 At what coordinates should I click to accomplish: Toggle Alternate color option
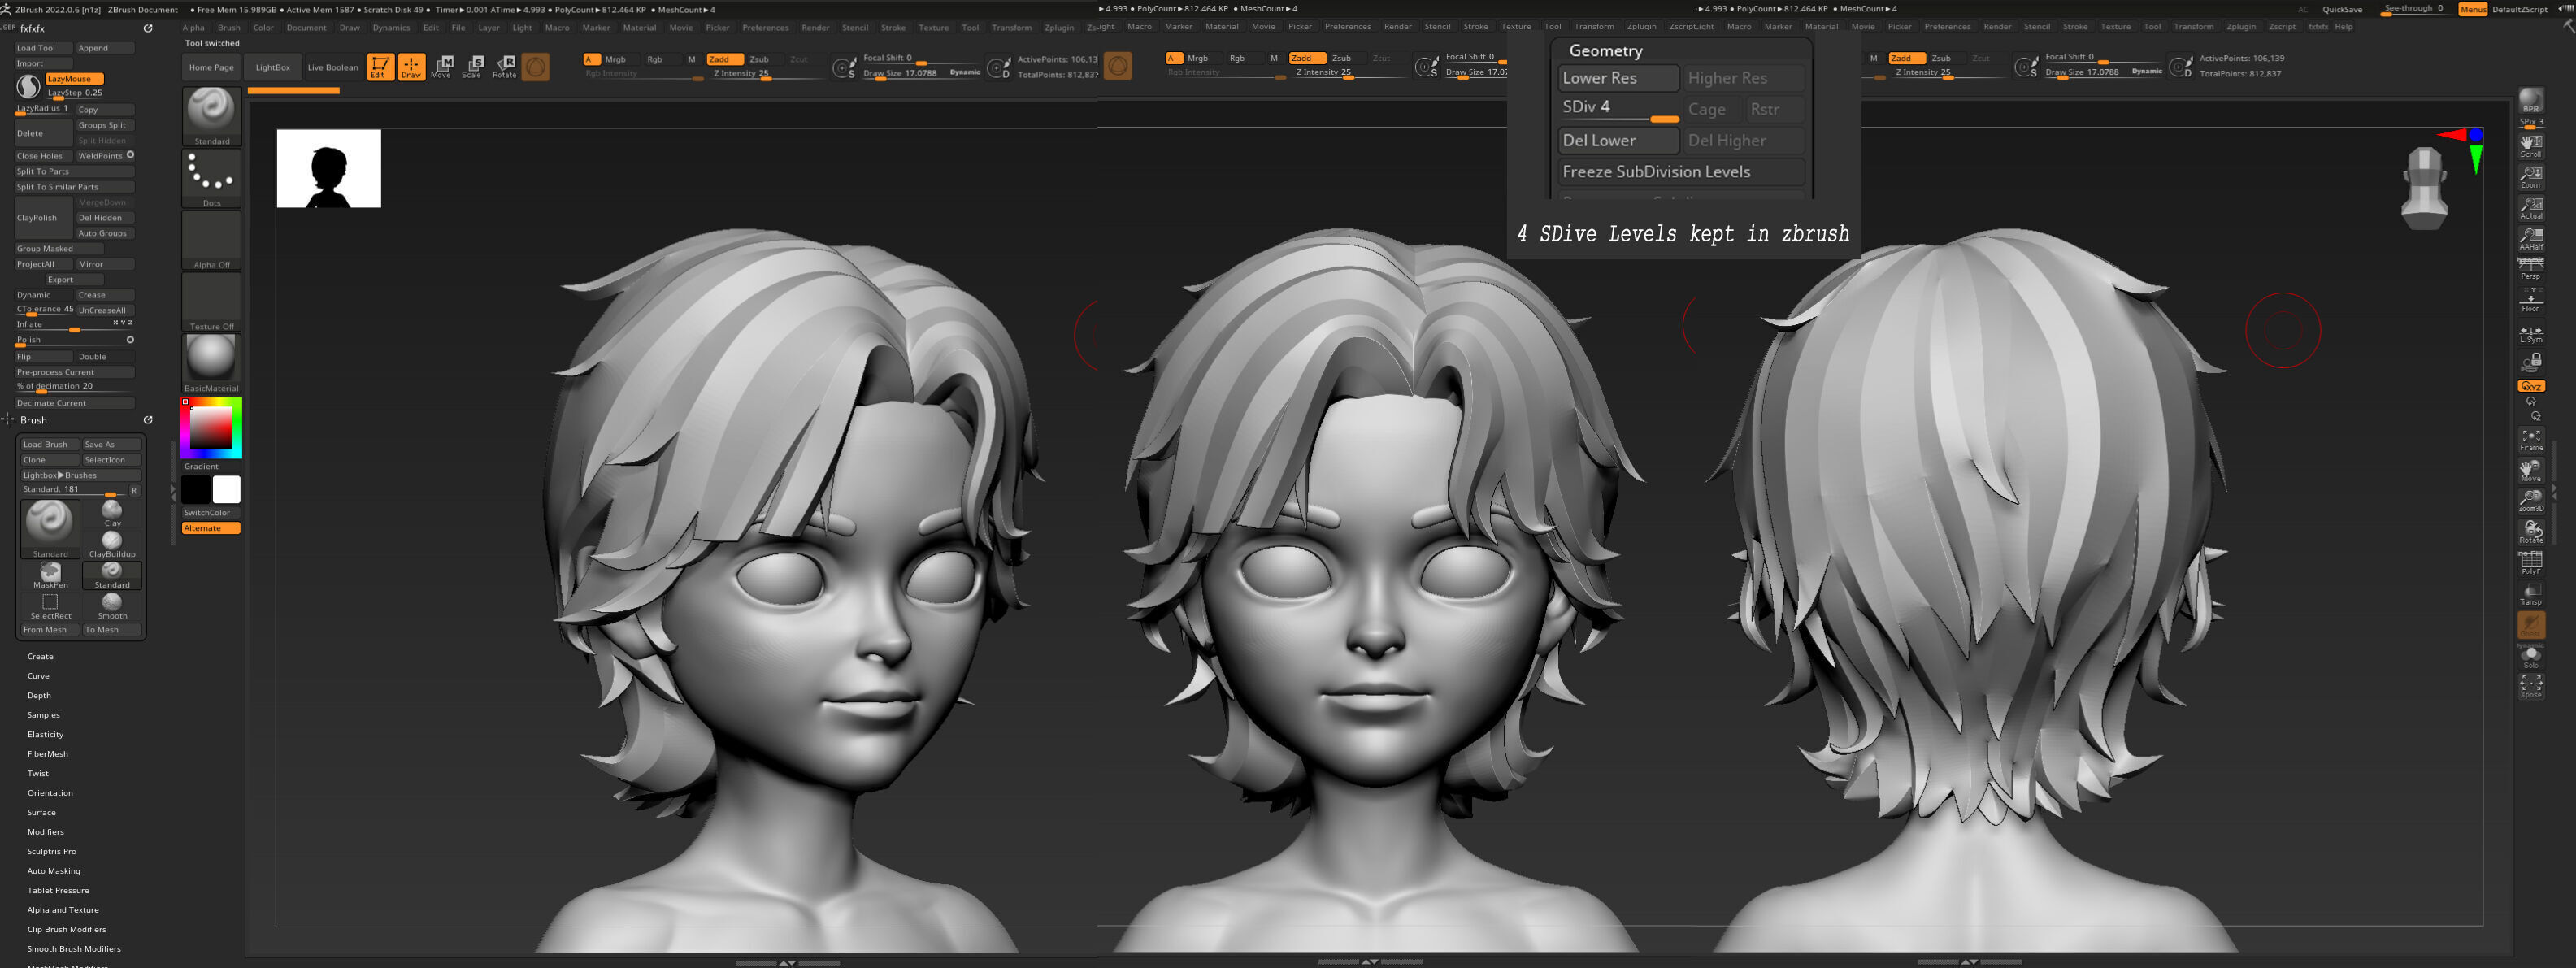(x=211, y=528)
